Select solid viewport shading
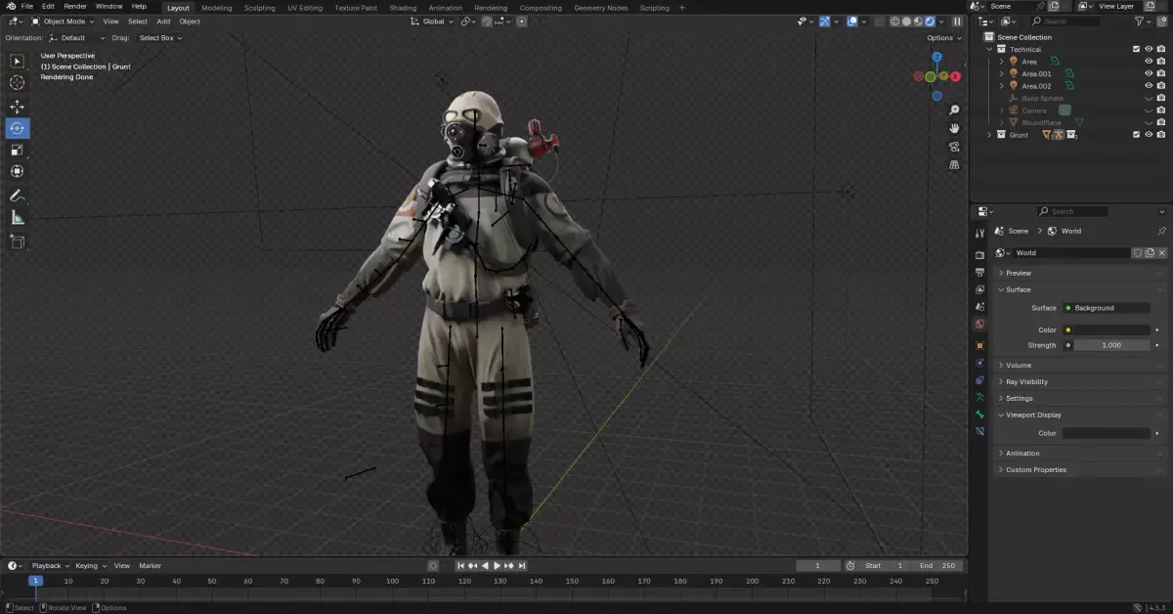 point(906,22)
